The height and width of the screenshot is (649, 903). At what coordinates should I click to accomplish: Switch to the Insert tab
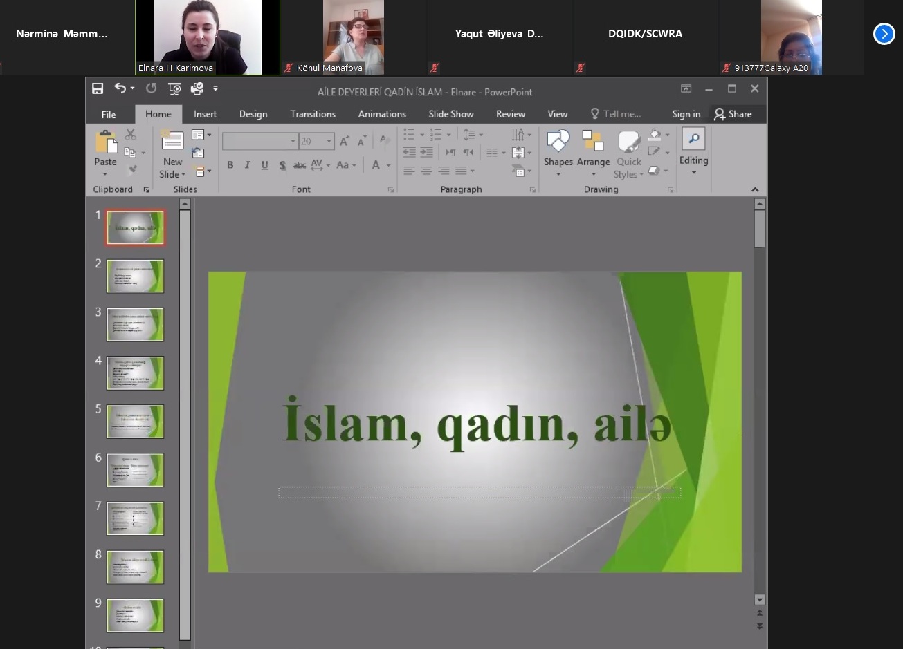point(205,114)
